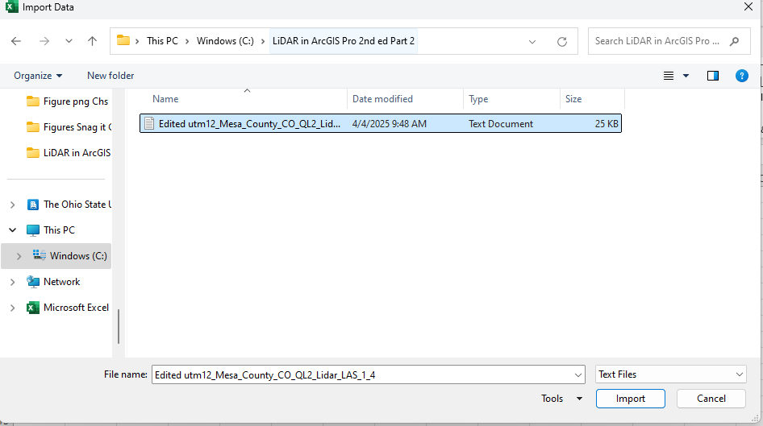Click the search magnifier icon
This screenshot has width=763, height=426.
click(734, 41)
